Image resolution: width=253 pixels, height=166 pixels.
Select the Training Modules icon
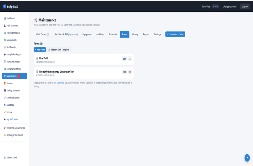click(5, 33)
